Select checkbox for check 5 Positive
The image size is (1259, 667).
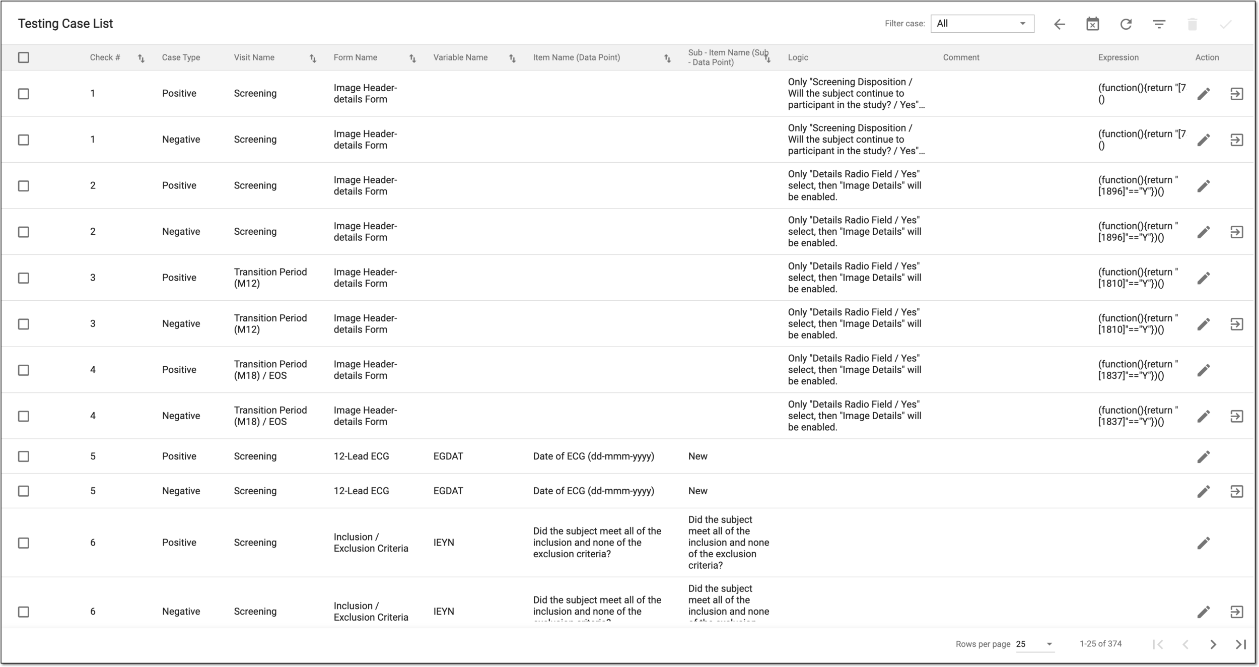click(24, 456)
